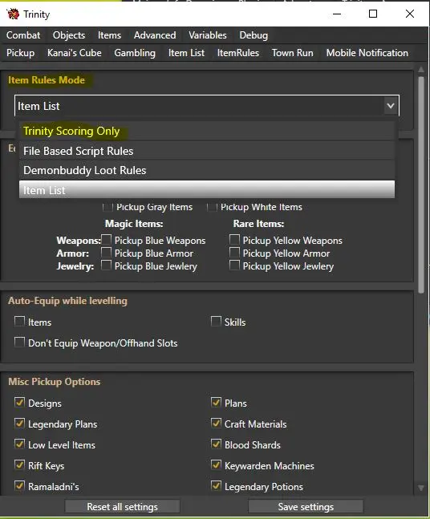Image resolution: width=430 pixels, height=519 pixels.
Task: Choose File Based Script Rules option
Action: 207,151
